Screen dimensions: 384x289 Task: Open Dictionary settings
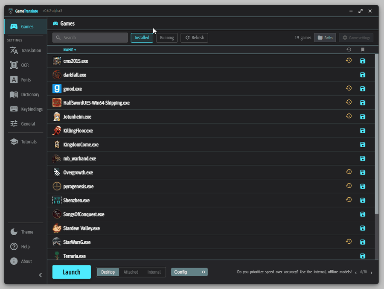26,94
